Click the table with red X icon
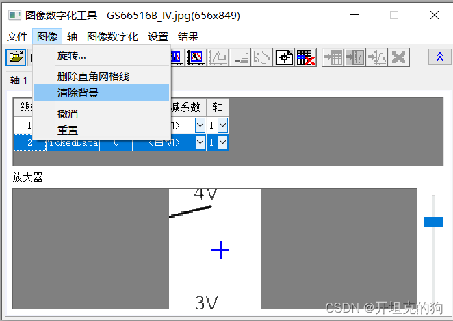This screenshot has height=321, width=453. pos(306,57)
